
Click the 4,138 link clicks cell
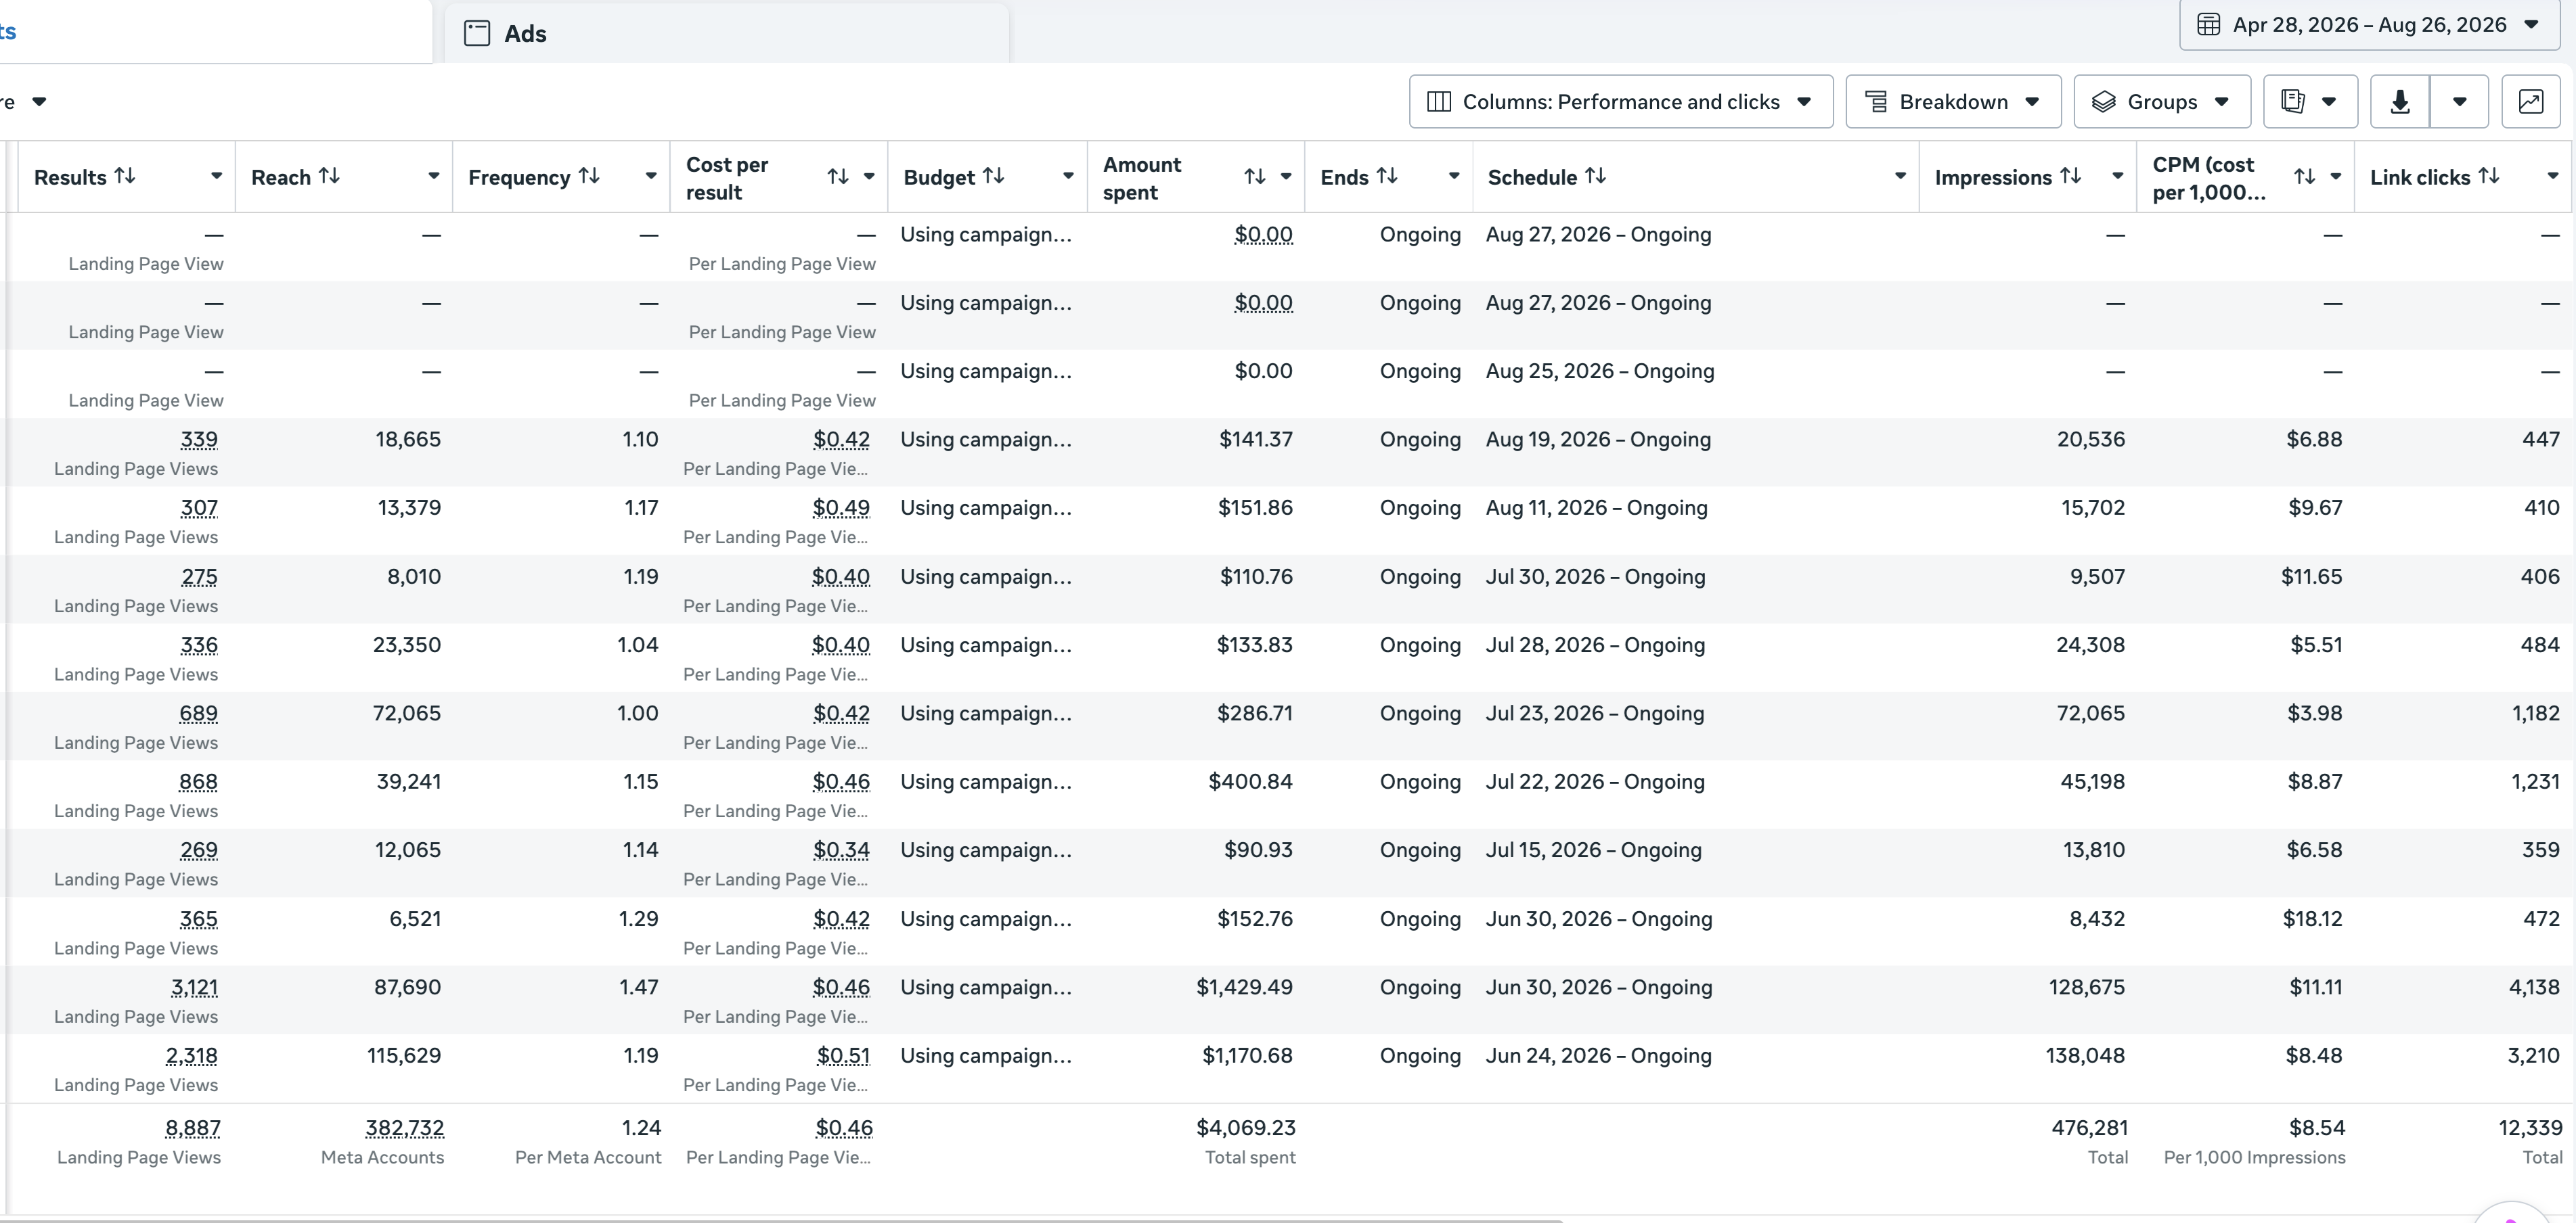pos(2534,987)
